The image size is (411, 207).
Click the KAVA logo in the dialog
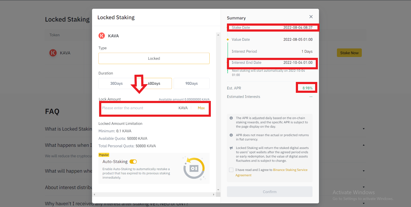pyautogui.click(x=102, y=36)
